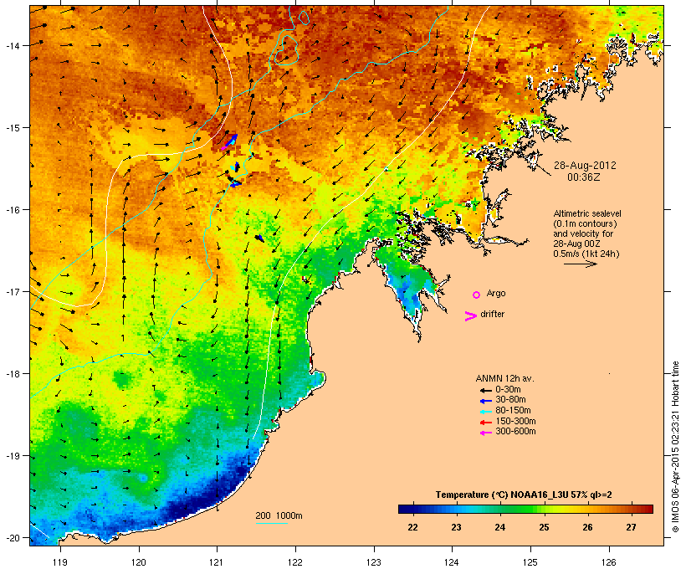Click the latitude axis label -16
The width and height of the screenshot is (686, 569).
(x=12, y=210)
